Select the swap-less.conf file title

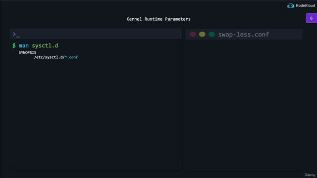[244, 34]
